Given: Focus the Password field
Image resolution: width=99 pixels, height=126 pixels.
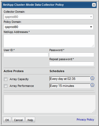Looking at the screenshot, I should [72, 55].
